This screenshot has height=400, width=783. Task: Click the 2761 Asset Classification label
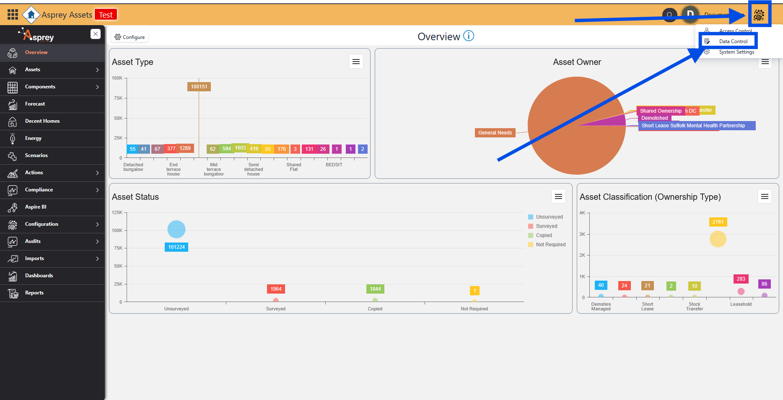tap(718, 222)
